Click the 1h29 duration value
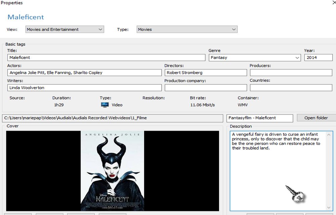 59,105
